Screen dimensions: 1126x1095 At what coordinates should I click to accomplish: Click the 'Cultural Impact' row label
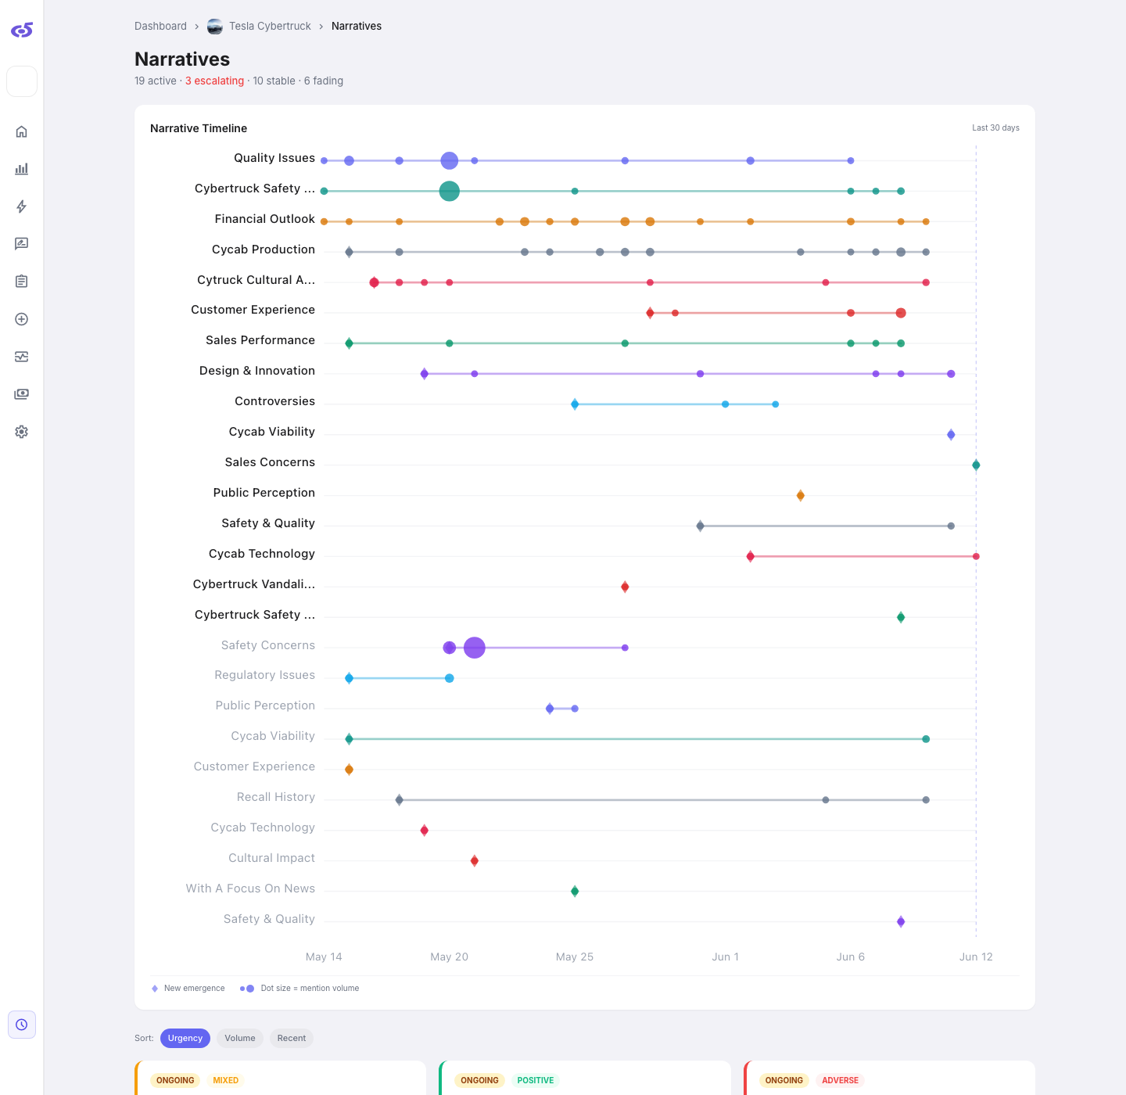click(271, 858)
